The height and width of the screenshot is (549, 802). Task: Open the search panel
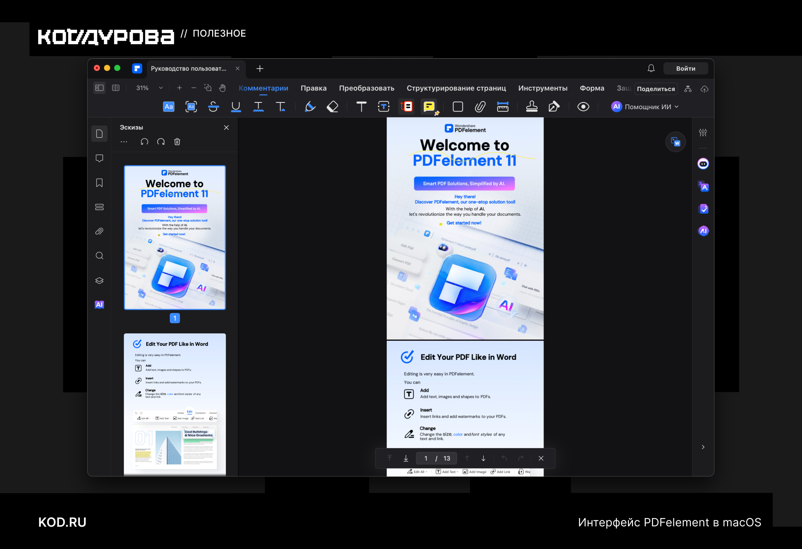click(99, 256)
